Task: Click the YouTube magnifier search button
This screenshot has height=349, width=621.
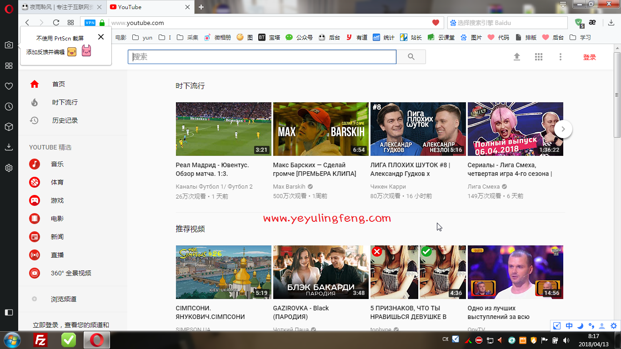Action: click(x=411, y=57)
